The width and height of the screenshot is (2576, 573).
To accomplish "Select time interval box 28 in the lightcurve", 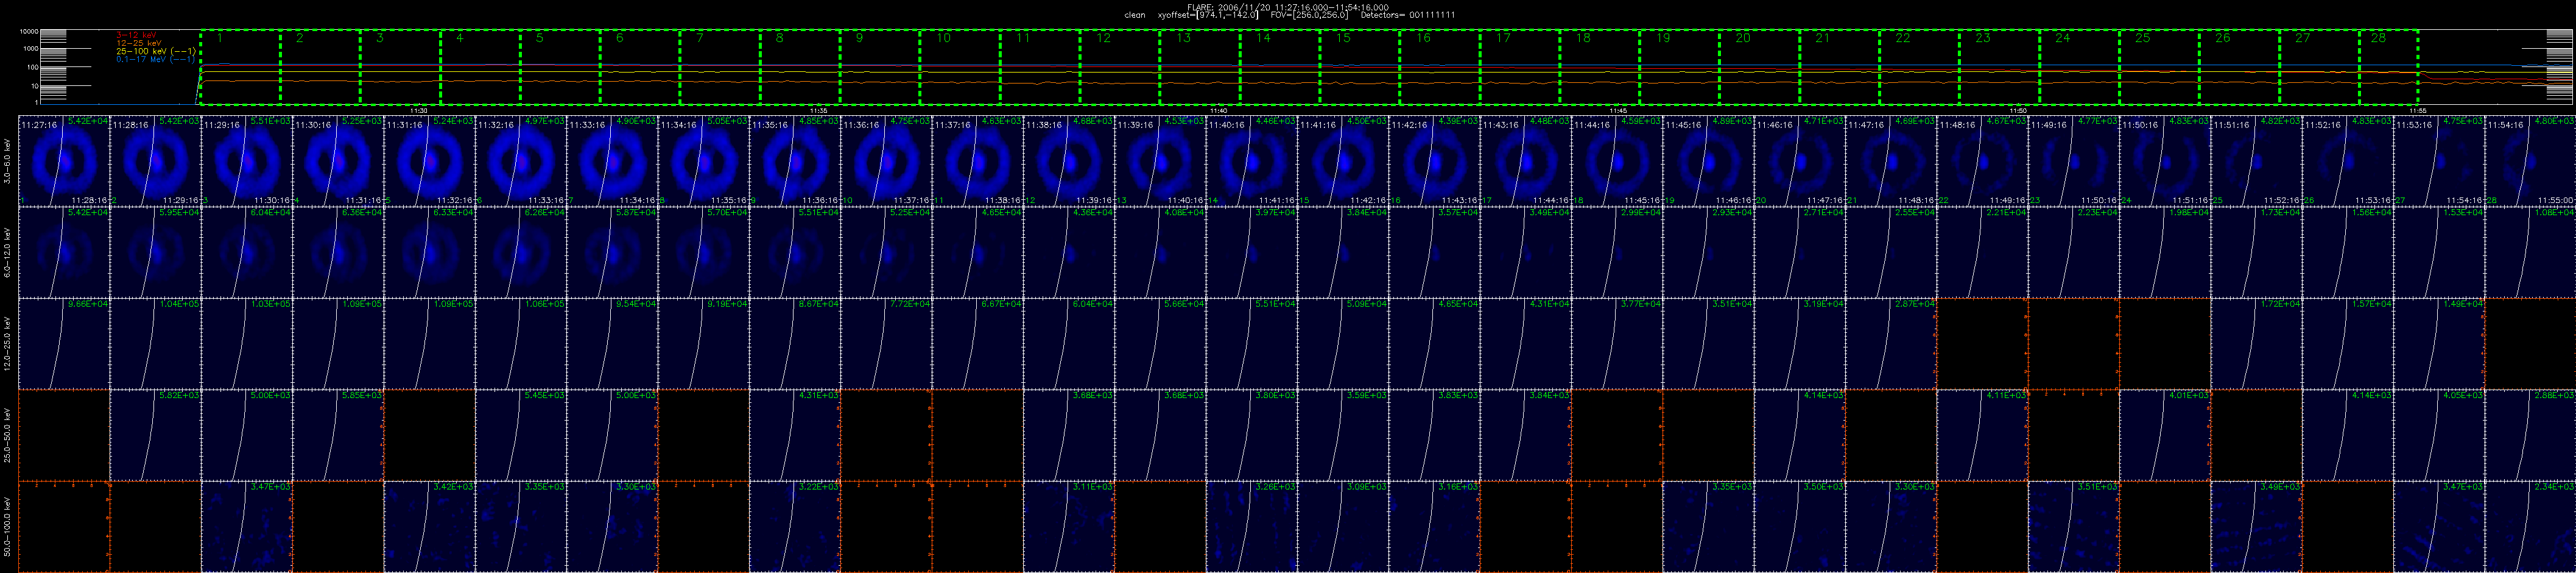I will click(2388, 67).
